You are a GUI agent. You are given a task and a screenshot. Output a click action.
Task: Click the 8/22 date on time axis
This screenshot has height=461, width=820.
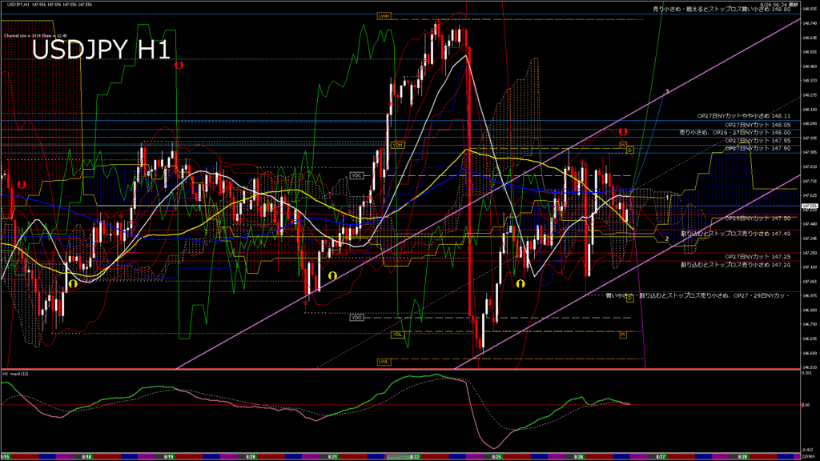pos(415,456)
